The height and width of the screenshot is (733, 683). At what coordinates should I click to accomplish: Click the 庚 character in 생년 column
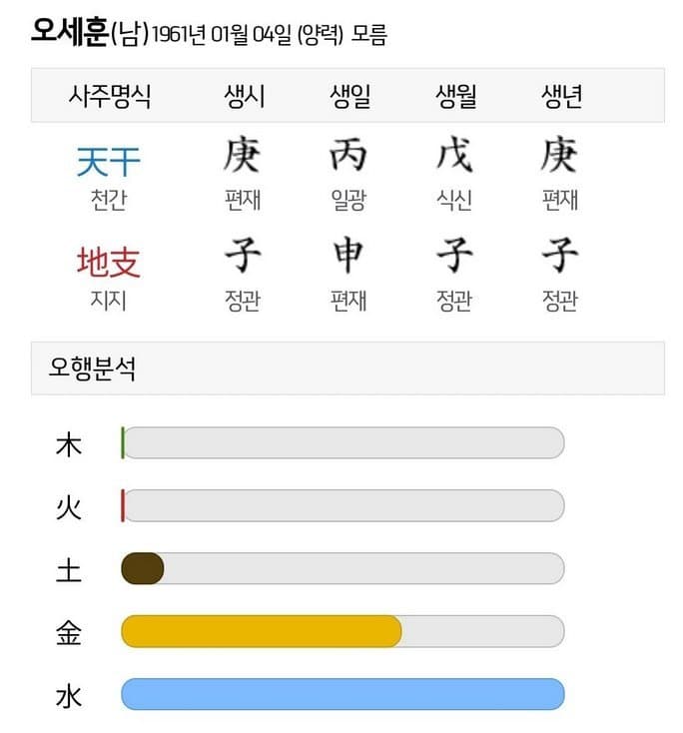coord(560,156)
